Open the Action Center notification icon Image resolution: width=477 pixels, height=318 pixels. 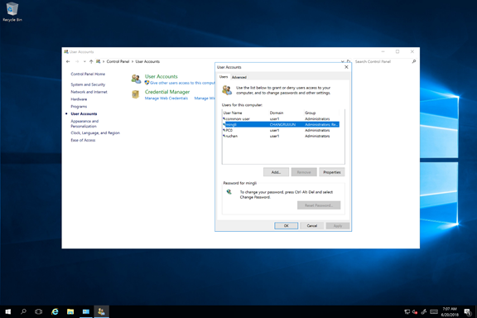point(467,311)
